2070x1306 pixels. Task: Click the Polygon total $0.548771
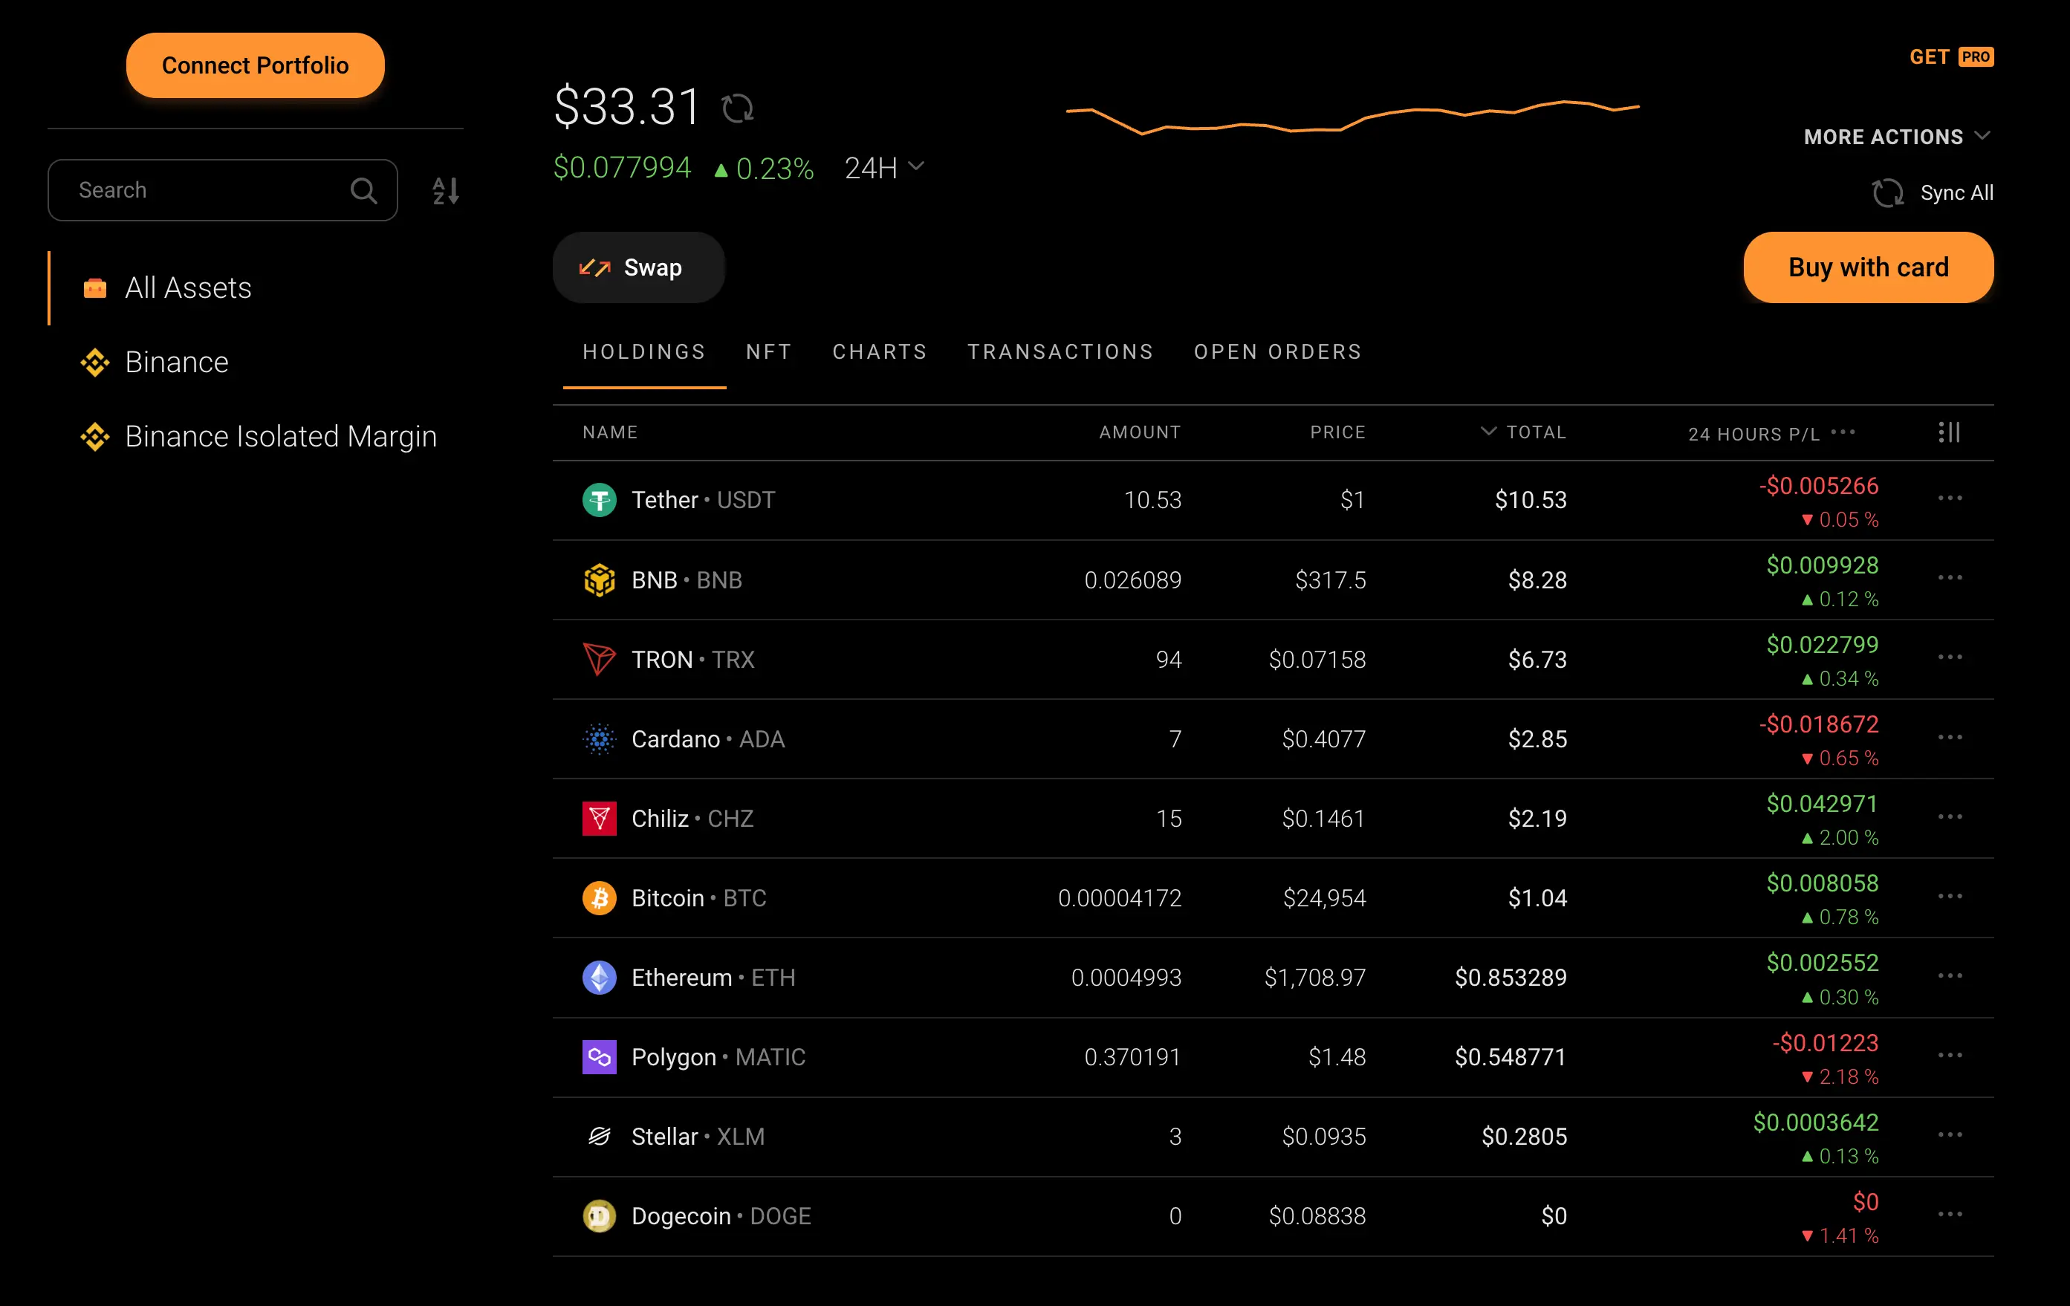[x=1511, y=1056]
